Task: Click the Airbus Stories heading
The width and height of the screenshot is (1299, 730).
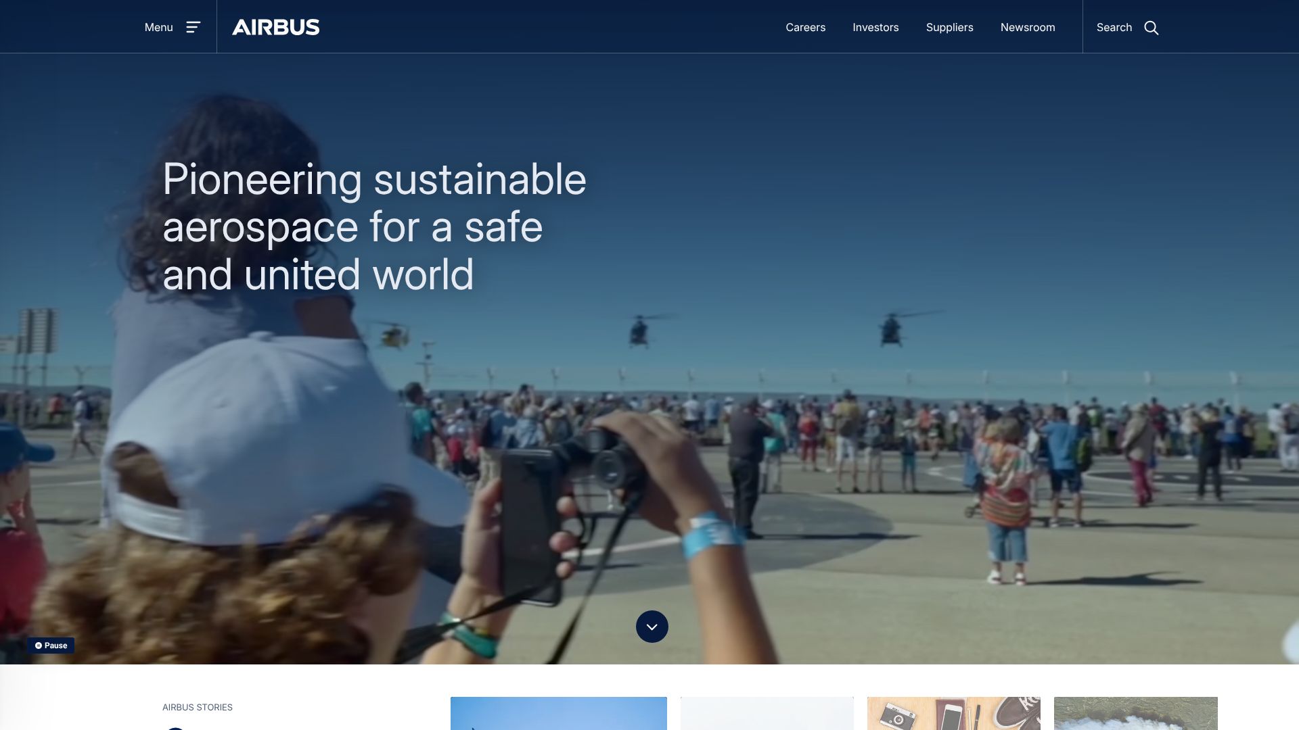Action: point(197,707)
